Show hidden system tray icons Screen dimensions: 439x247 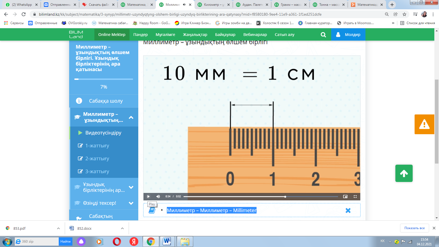pos(390,242)
